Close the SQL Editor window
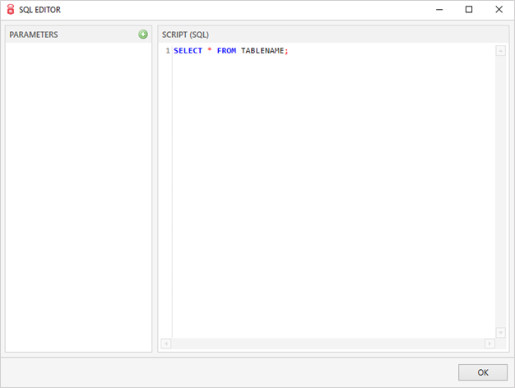Image resolution: width=515 pixels, height=388 pixels. click(x=499, y=10)
